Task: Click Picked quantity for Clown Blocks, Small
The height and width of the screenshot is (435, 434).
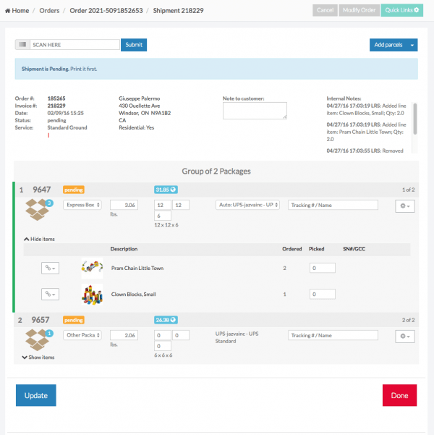Action: coord(322,294)
